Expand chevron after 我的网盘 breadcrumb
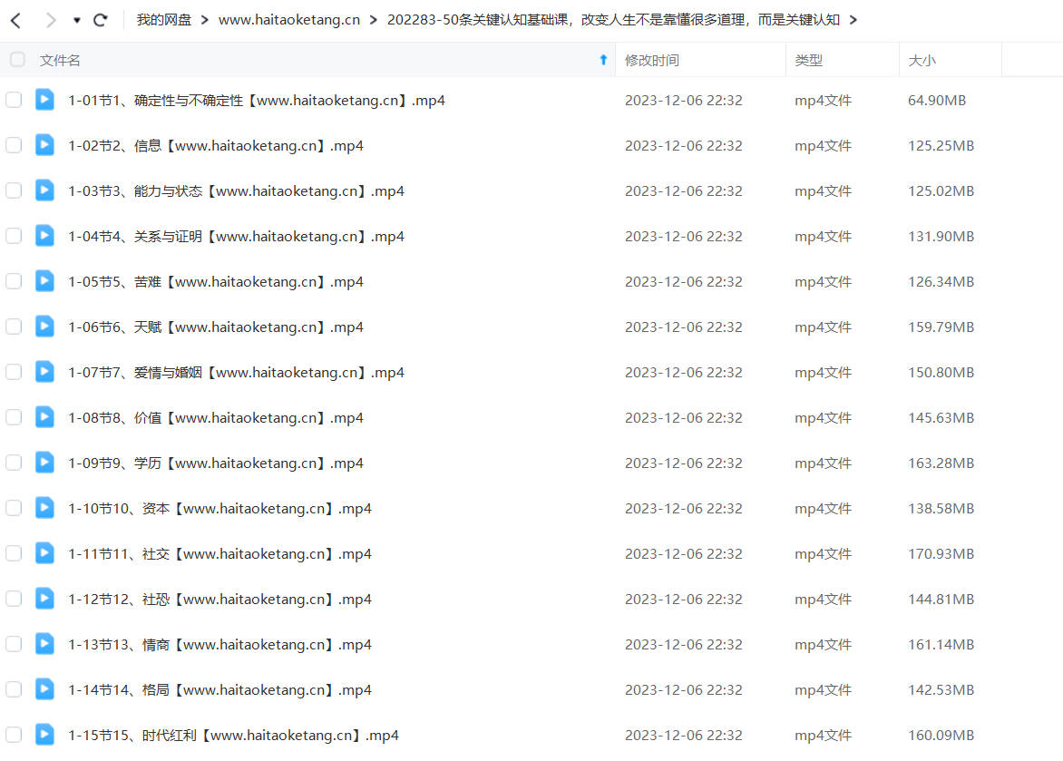Screen dimensions: 1063x761 click(x=205, y=20)
